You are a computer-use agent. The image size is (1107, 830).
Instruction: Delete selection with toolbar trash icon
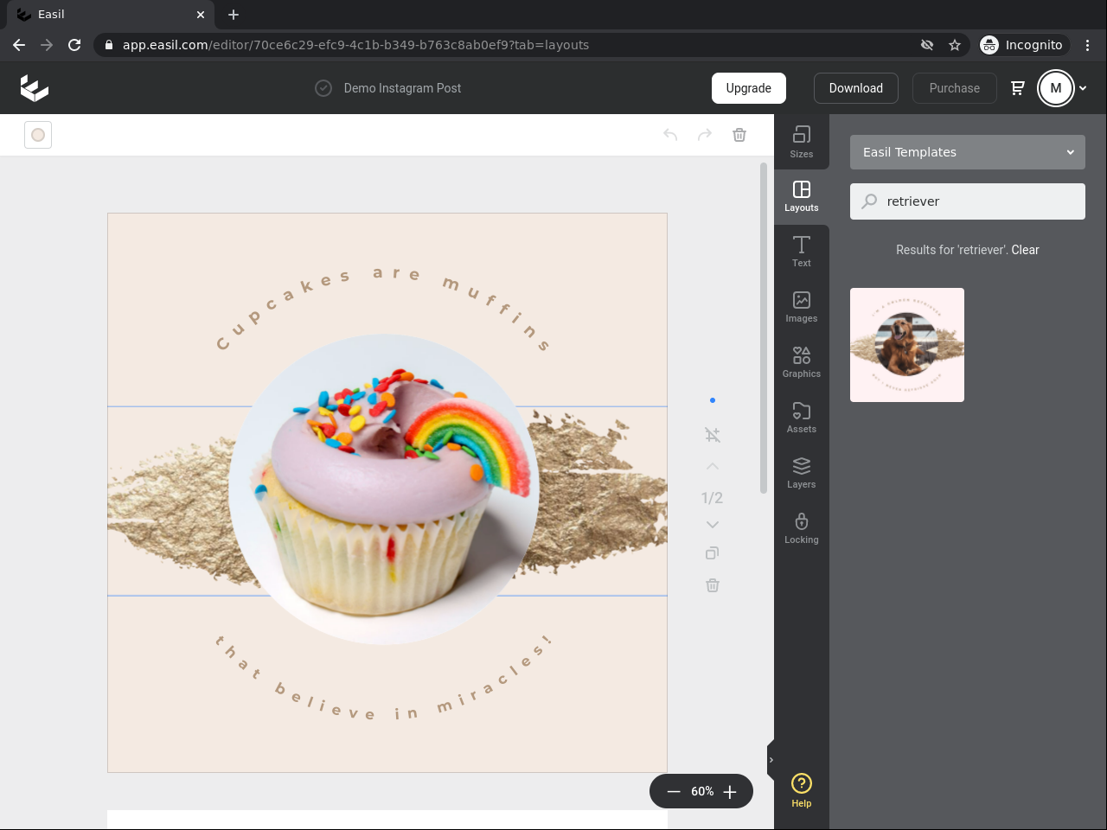click(739, 135)
